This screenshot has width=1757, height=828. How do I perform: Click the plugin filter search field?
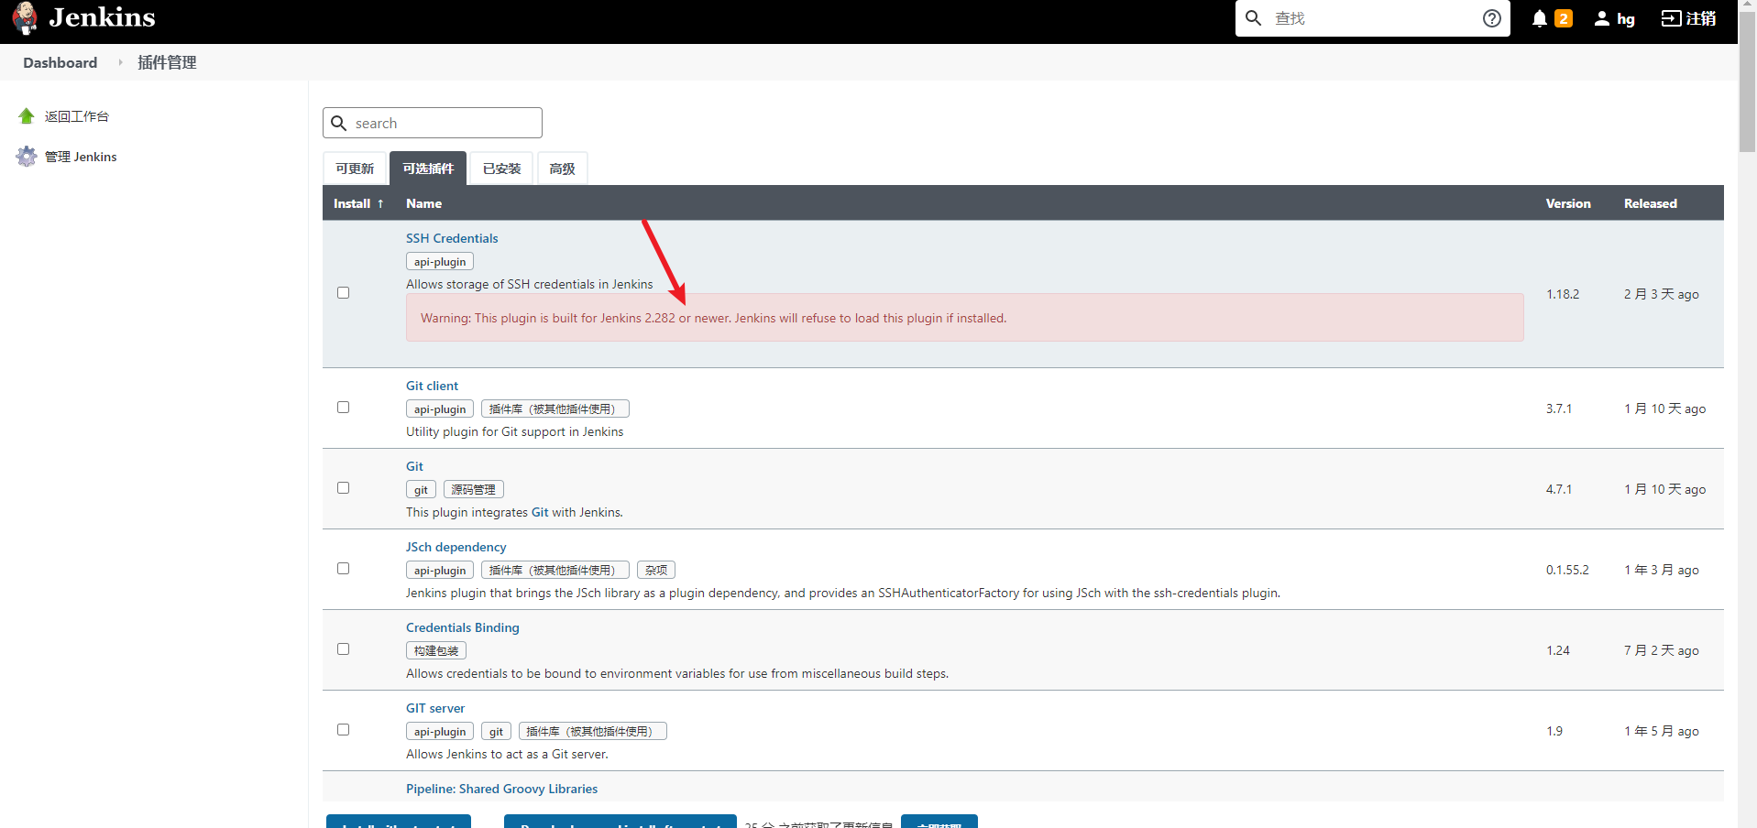click(433, 123)
